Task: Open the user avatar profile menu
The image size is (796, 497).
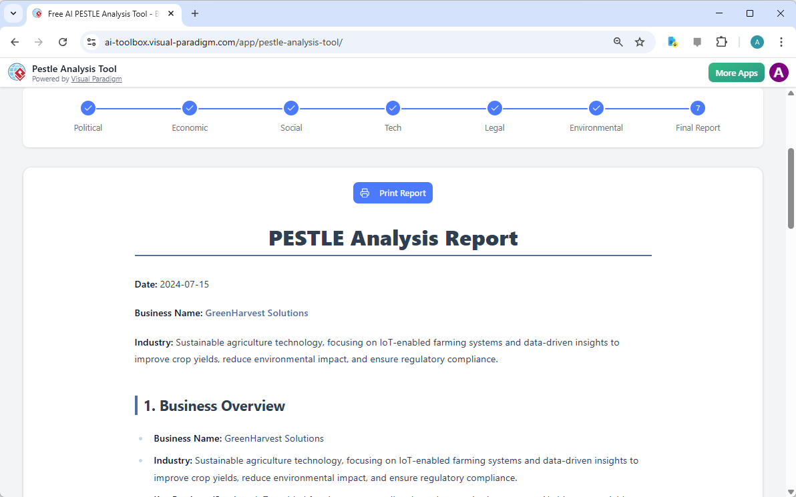Action: pos(779,72)
